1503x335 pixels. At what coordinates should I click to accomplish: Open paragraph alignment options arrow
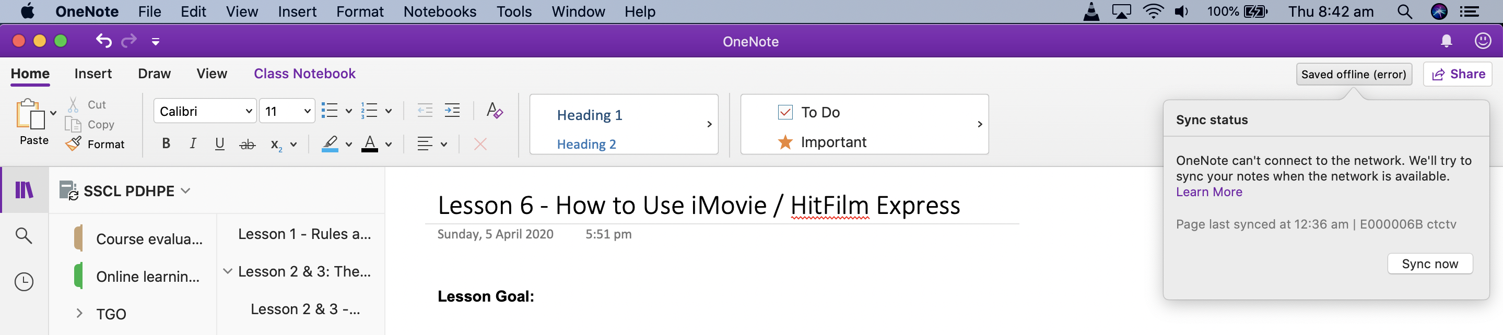444,145
